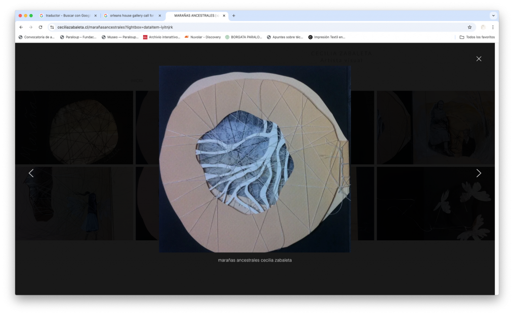
Task: Go back using the browser back arrow
Action: [x=21, y=27]
